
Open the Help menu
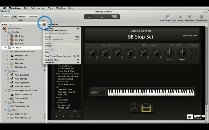70,8
